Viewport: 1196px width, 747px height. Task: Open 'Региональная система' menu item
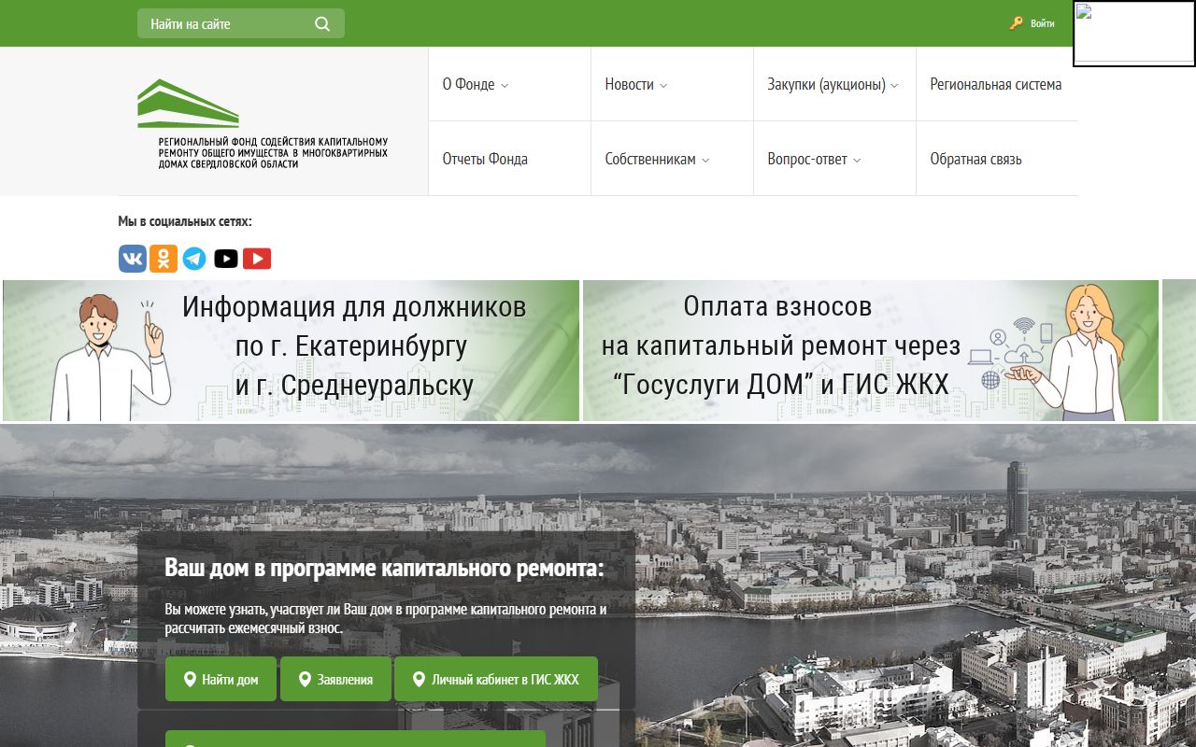tap(996, 84)
